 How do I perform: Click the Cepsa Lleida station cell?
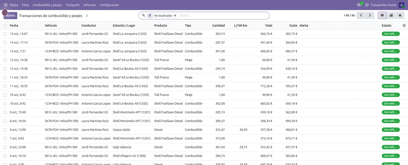(121, 130)
